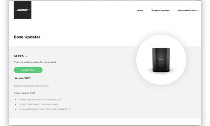Select the Version 7.0.11 label

coord(22,78)
